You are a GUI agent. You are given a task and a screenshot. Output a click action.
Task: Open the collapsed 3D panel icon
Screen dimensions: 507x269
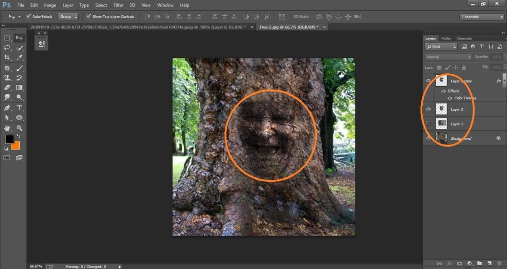[x=41, y=44]
